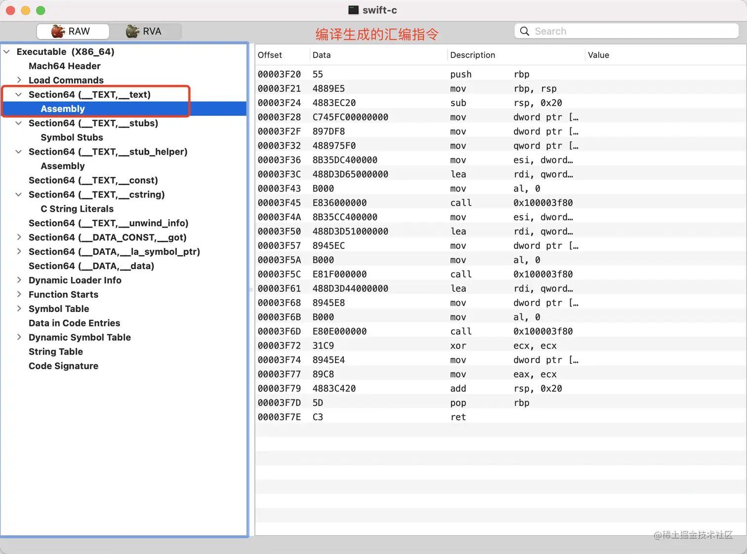Select the xor ecx, ecx row
The image size is (747, 554).
(x=500, y=346)
